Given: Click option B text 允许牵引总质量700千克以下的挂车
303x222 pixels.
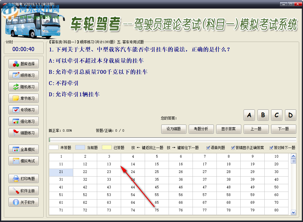Looking at the screenshot, I should click(x=102, y=72).
